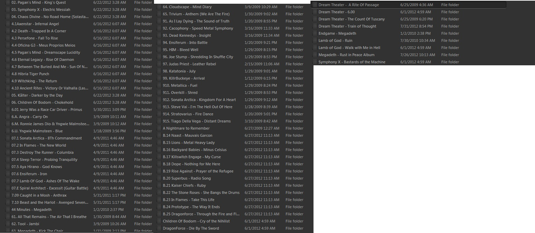The image size is (535, 233).
Task: Select the folder icon beside 'Dream Theater - Train of Thought'
Action: tap(315, 26)
